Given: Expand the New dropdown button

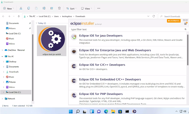Looking at the screenshot, I should pyautogui.click(x=8, y=8).
